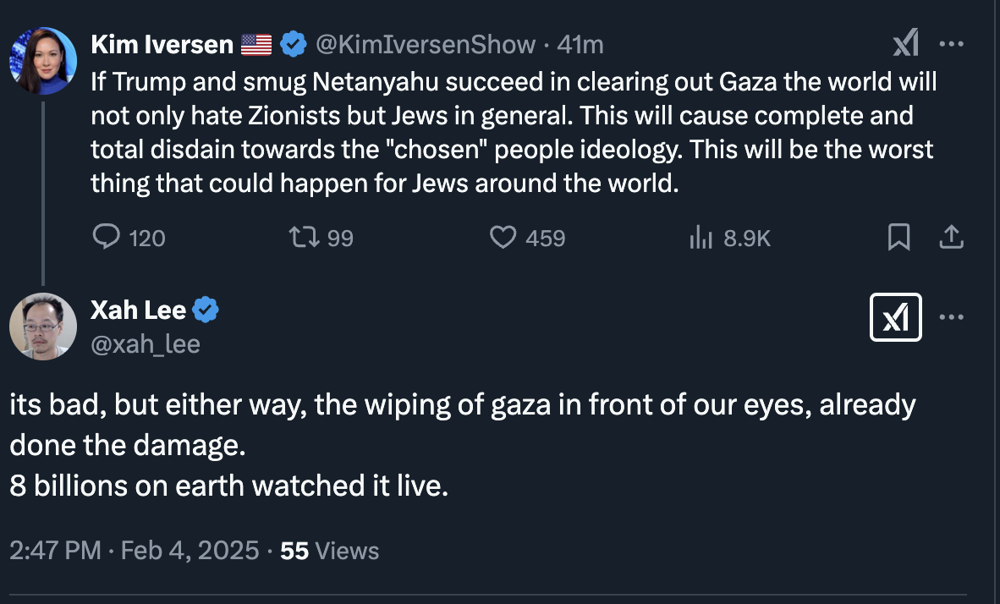This screenshot has width=1000, height=604.
Task: Click reply icon on Kim Iversen's post
Action: point(106,239)
